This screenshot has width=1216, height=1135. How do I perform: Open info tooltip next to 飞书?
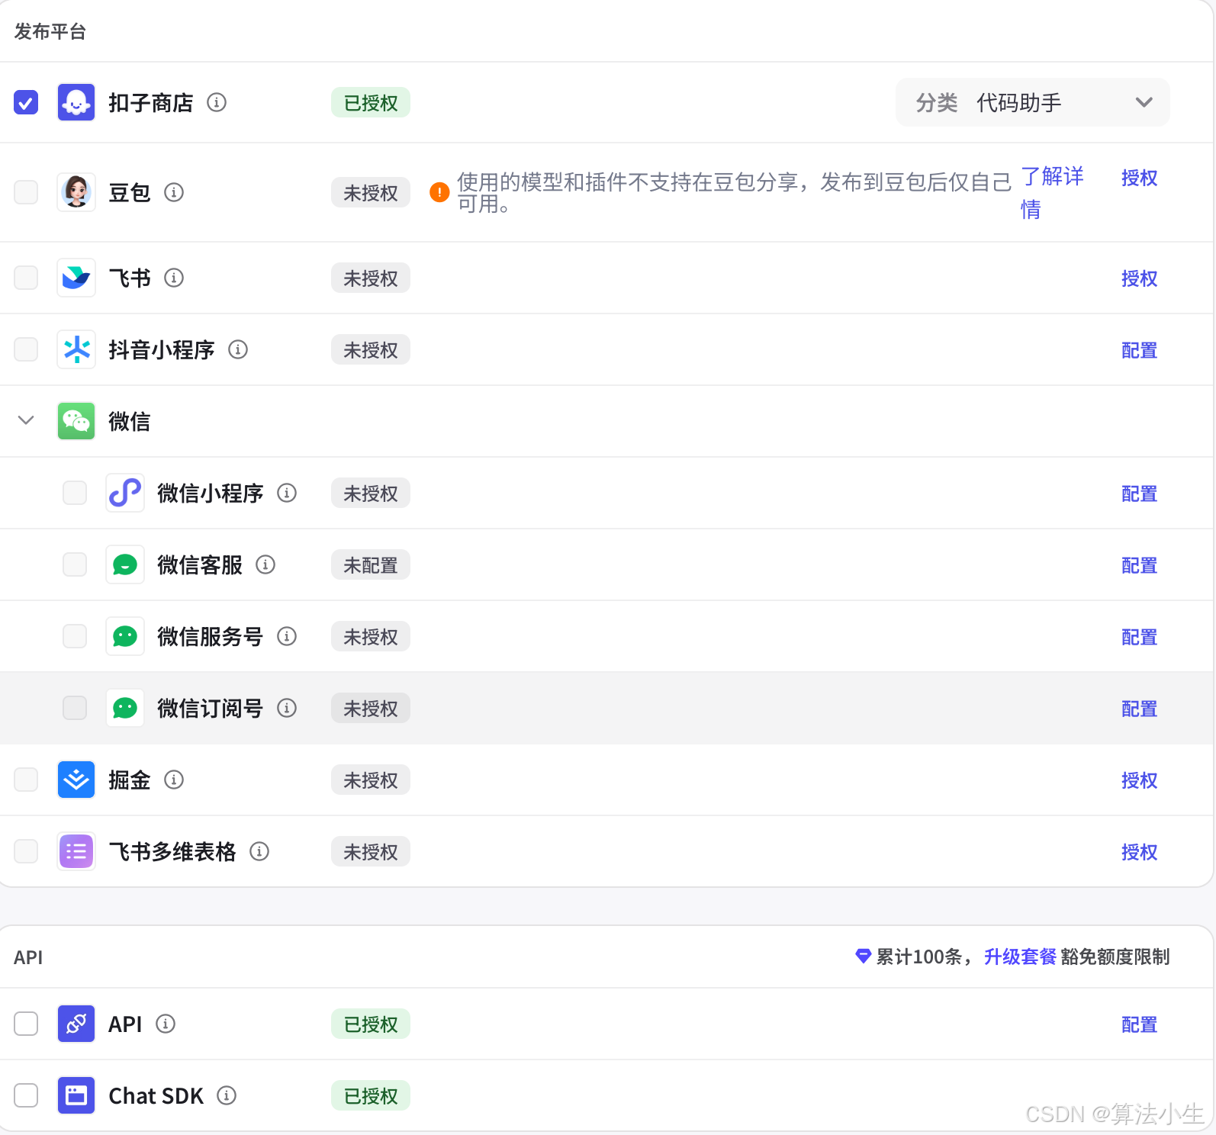pyautogui.click(x=174, y=278)
